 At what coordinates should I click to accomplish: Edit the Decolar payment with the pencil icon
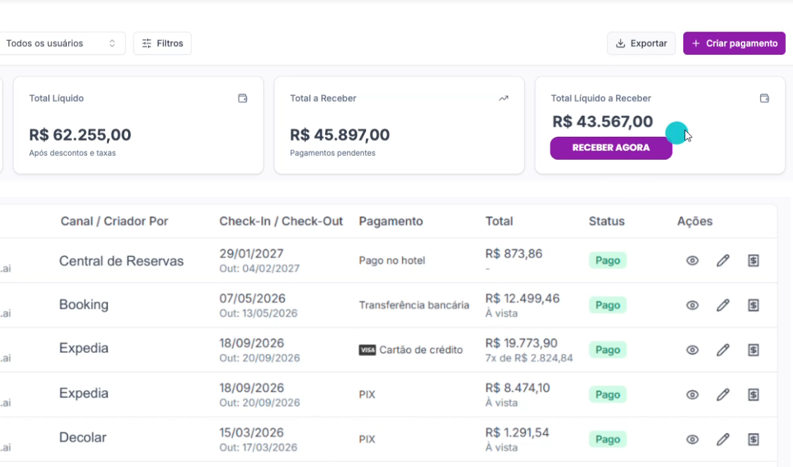[x=723, y=439]
